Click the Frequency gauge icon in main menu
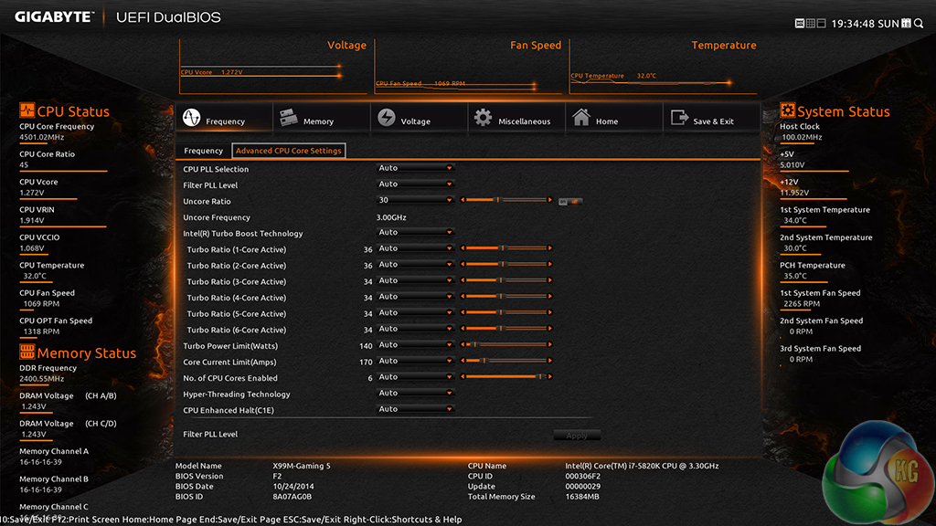This screenshot has height=526, width=936. click(x=191, y=119)
